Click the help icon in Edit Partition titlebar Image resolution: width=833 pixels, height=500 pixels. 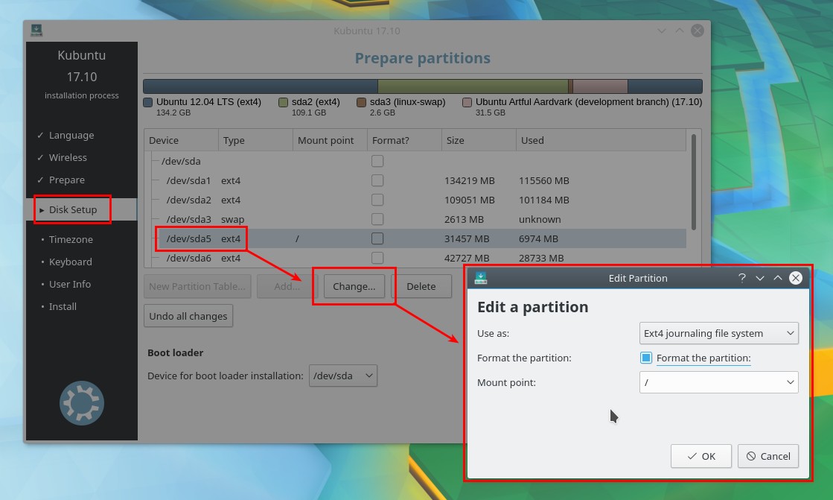click(741, 278)
